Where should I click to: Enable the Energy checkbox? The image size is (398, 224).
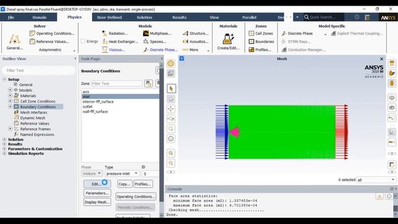click(83, 41)
